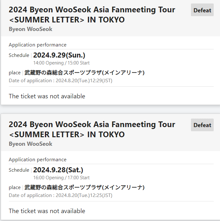Click the Schedule label in the top card
This screenshot has height=221, width=220.
click(19, 55)
